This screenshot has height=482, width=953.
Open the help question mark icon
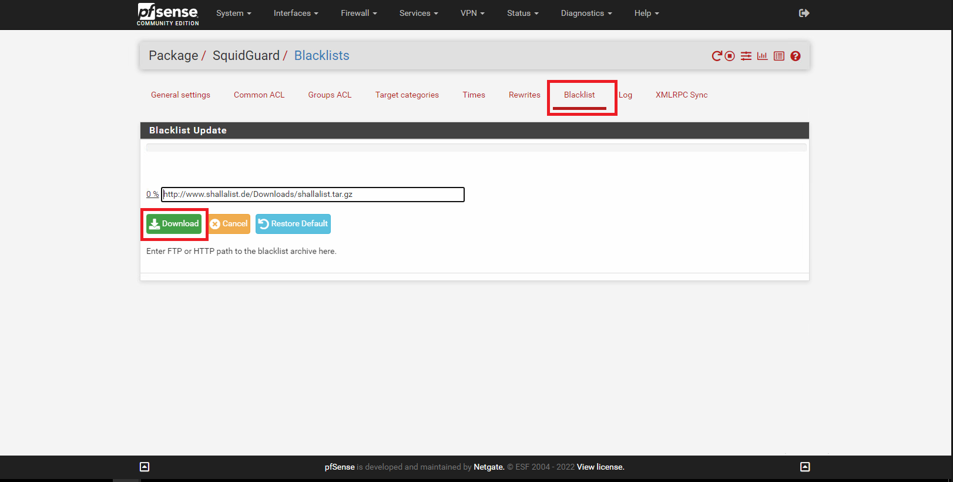(x=796, y=56)
